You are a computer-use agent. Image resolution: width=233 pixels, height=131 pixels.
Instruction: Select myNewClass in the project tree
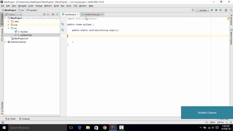[26, 35]
